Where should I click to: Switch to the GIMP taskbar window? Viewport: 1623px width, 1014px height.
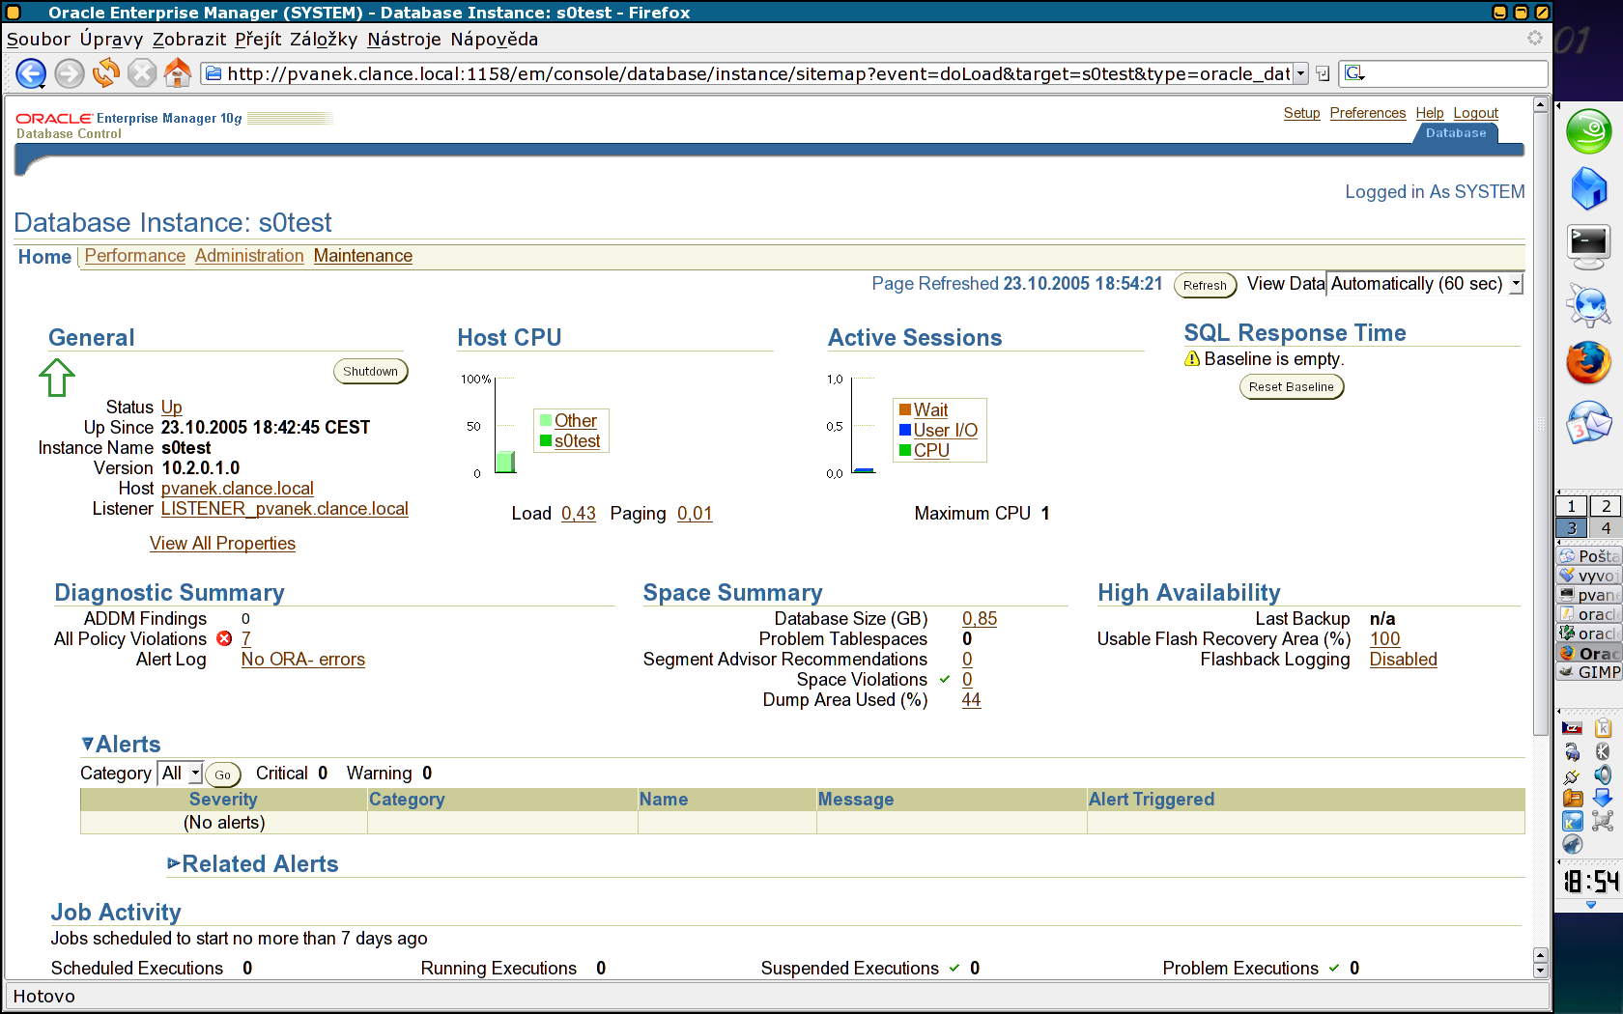[x=1589, y=672]
